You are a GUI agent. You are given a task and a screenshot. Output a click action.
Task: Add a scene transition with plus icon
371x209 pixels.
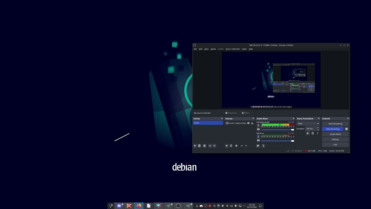(308, 133)
